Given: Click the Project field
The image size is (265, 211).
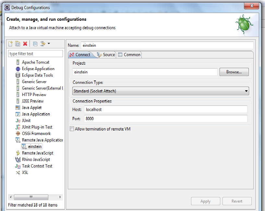Looking at the screenshot, I should [x=145, y=72].
